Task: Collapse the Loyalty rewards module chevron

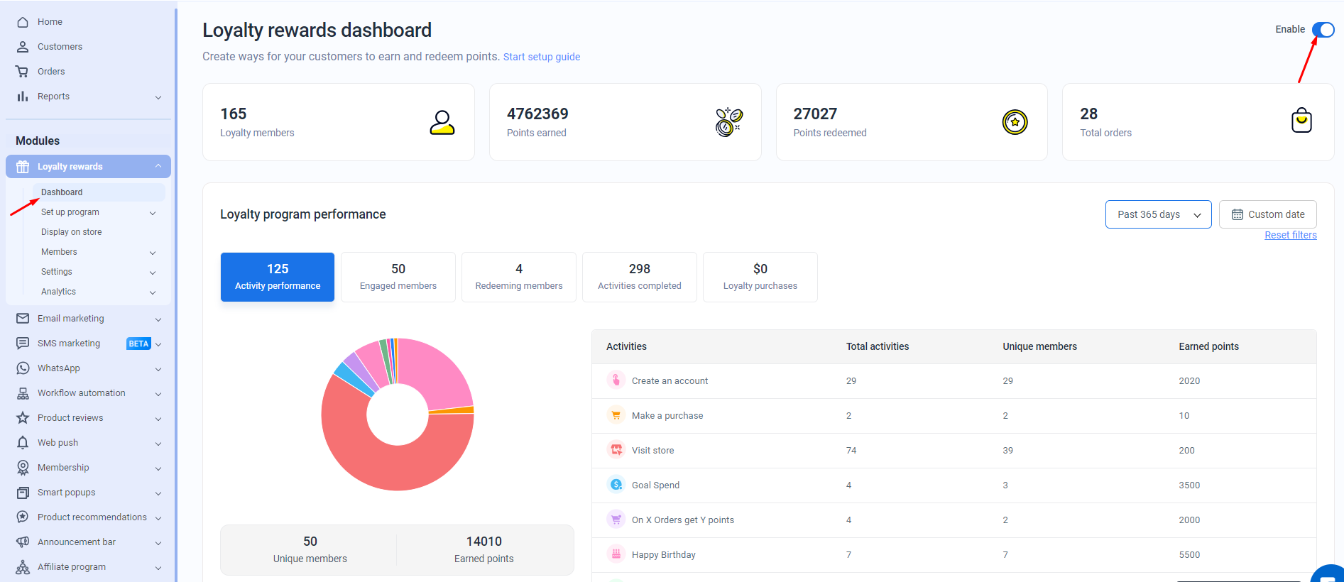Action: point(158,166)
